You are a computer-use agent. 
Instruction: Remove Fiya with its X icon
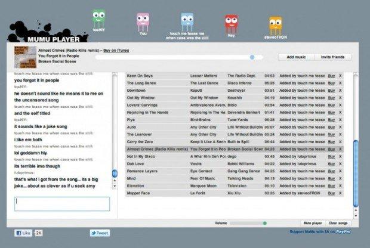(x=340, y=120)
